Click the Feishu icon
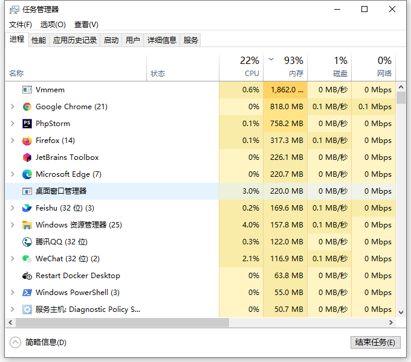Viewport: 411px width, 362px height. (27, 208)
